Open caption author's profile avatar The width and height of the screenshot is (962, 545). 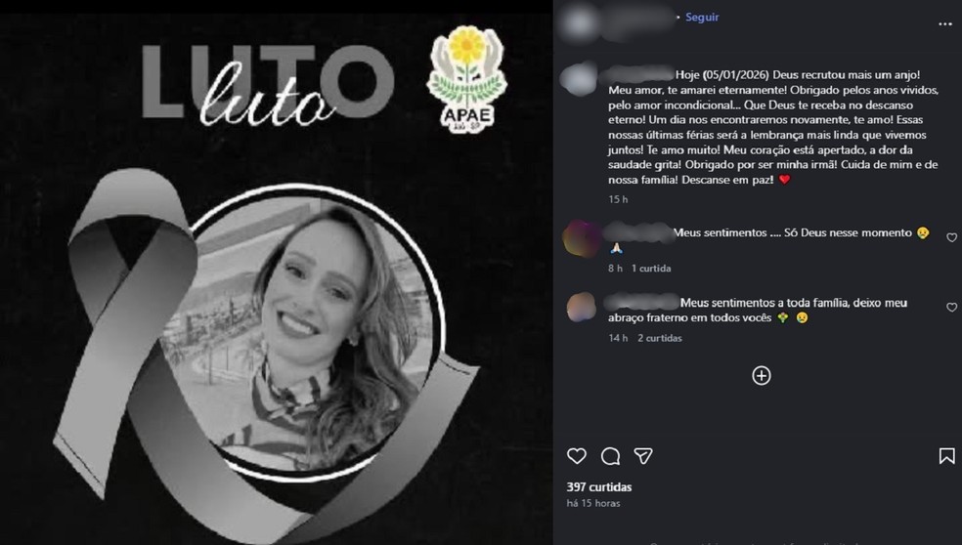click(579, 78)
